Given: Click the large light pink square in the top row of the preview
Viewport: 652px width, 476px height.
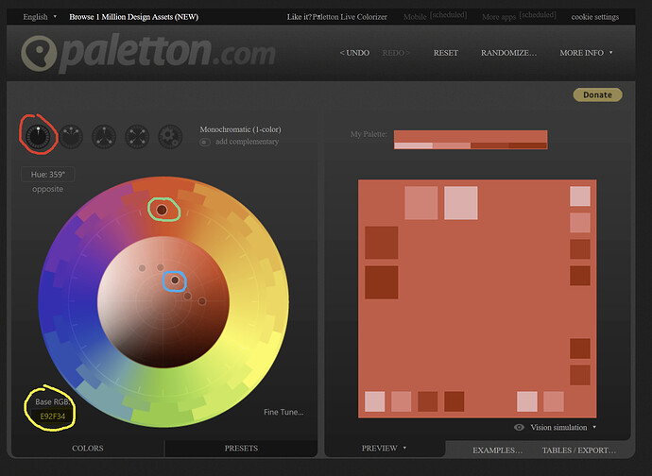Looking at the screenshot, I should click(x=461, y=203).
